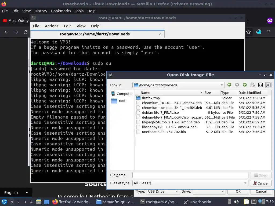Open terminal Help menu
This screenshot has width=275, height=206.
95,26
